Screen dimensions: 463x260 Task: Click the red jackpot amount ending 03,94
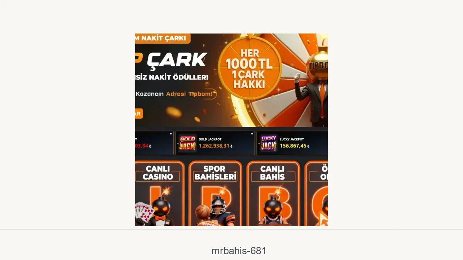pyautogui.click(x=142, y=146)
